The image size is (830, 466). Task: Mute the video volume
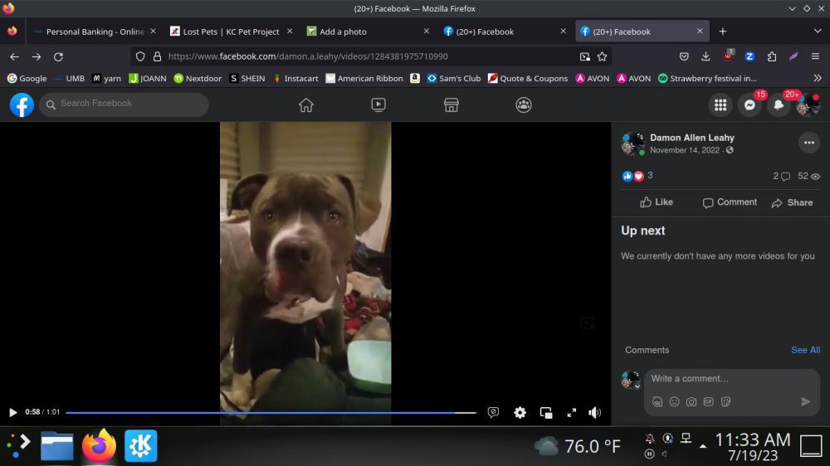594,412
